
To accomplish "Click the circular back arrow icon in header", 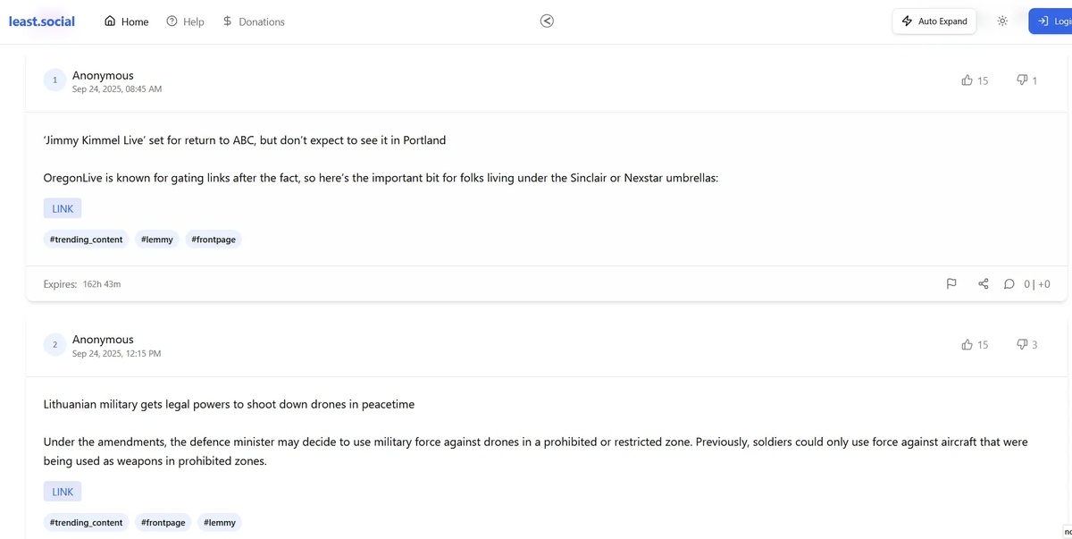I will click(x=547, y=21).
